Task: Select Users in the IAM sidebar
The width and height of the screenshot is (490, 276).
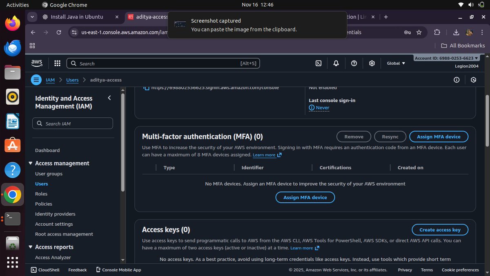Action: [x=41, y=184]
